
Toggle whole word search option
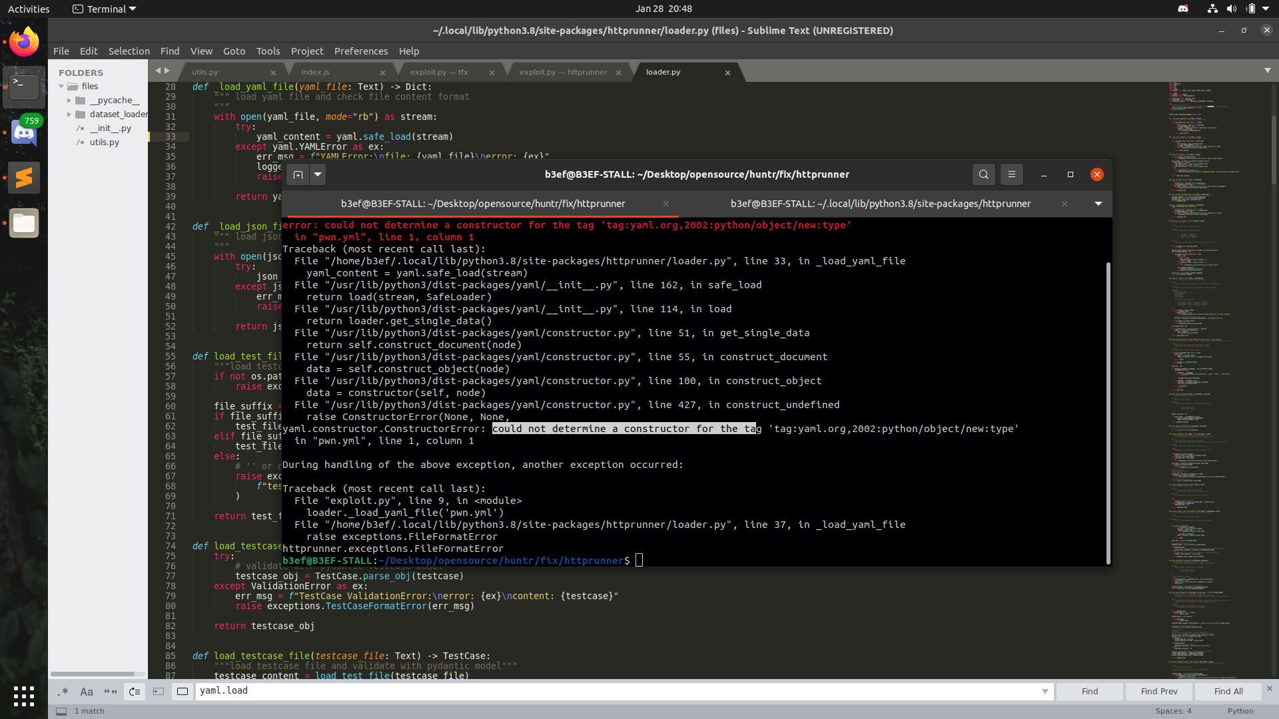coord(111,692)
